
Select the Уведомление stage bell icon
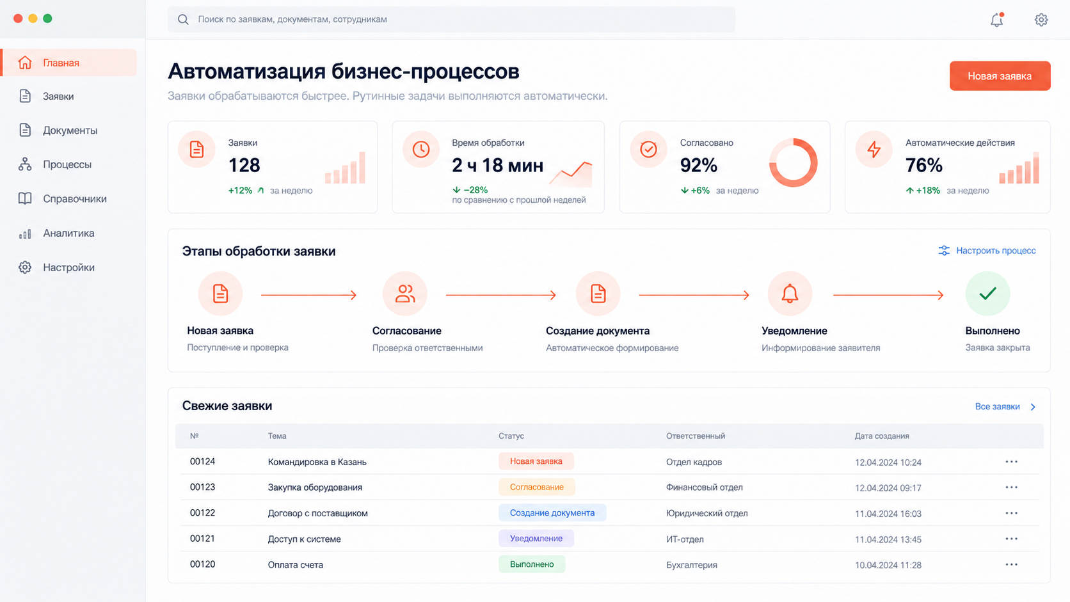(x=790, y=294)
